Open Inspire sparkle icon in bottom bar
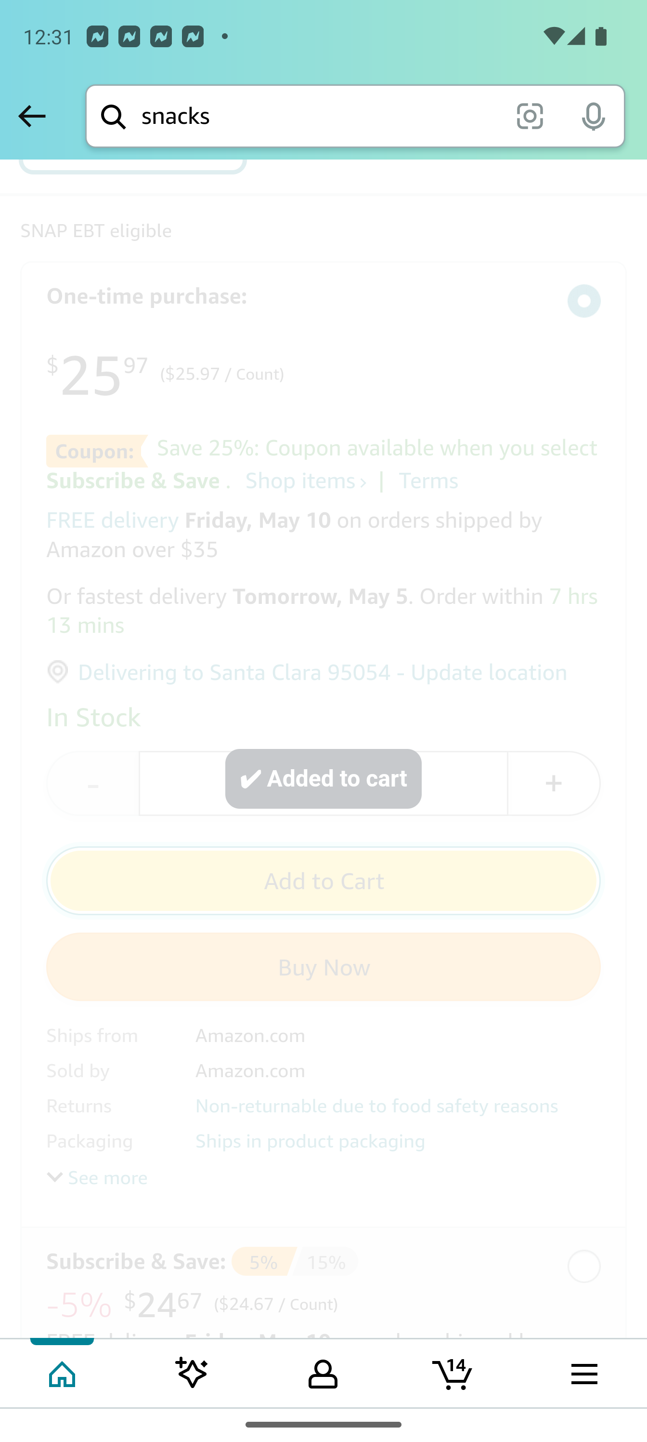Screen dimensions: 647x1442 point(192,1374)
